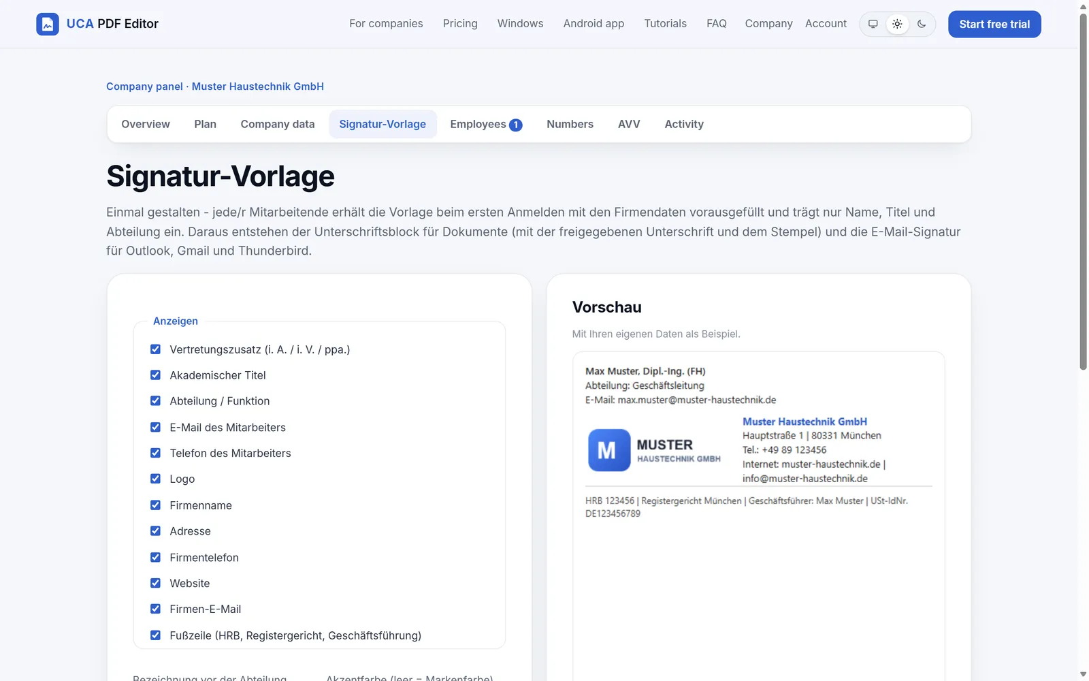Uncheck the Firmen-E-Mail option
The image size is (1089, 681).
(x=155, y=609)
